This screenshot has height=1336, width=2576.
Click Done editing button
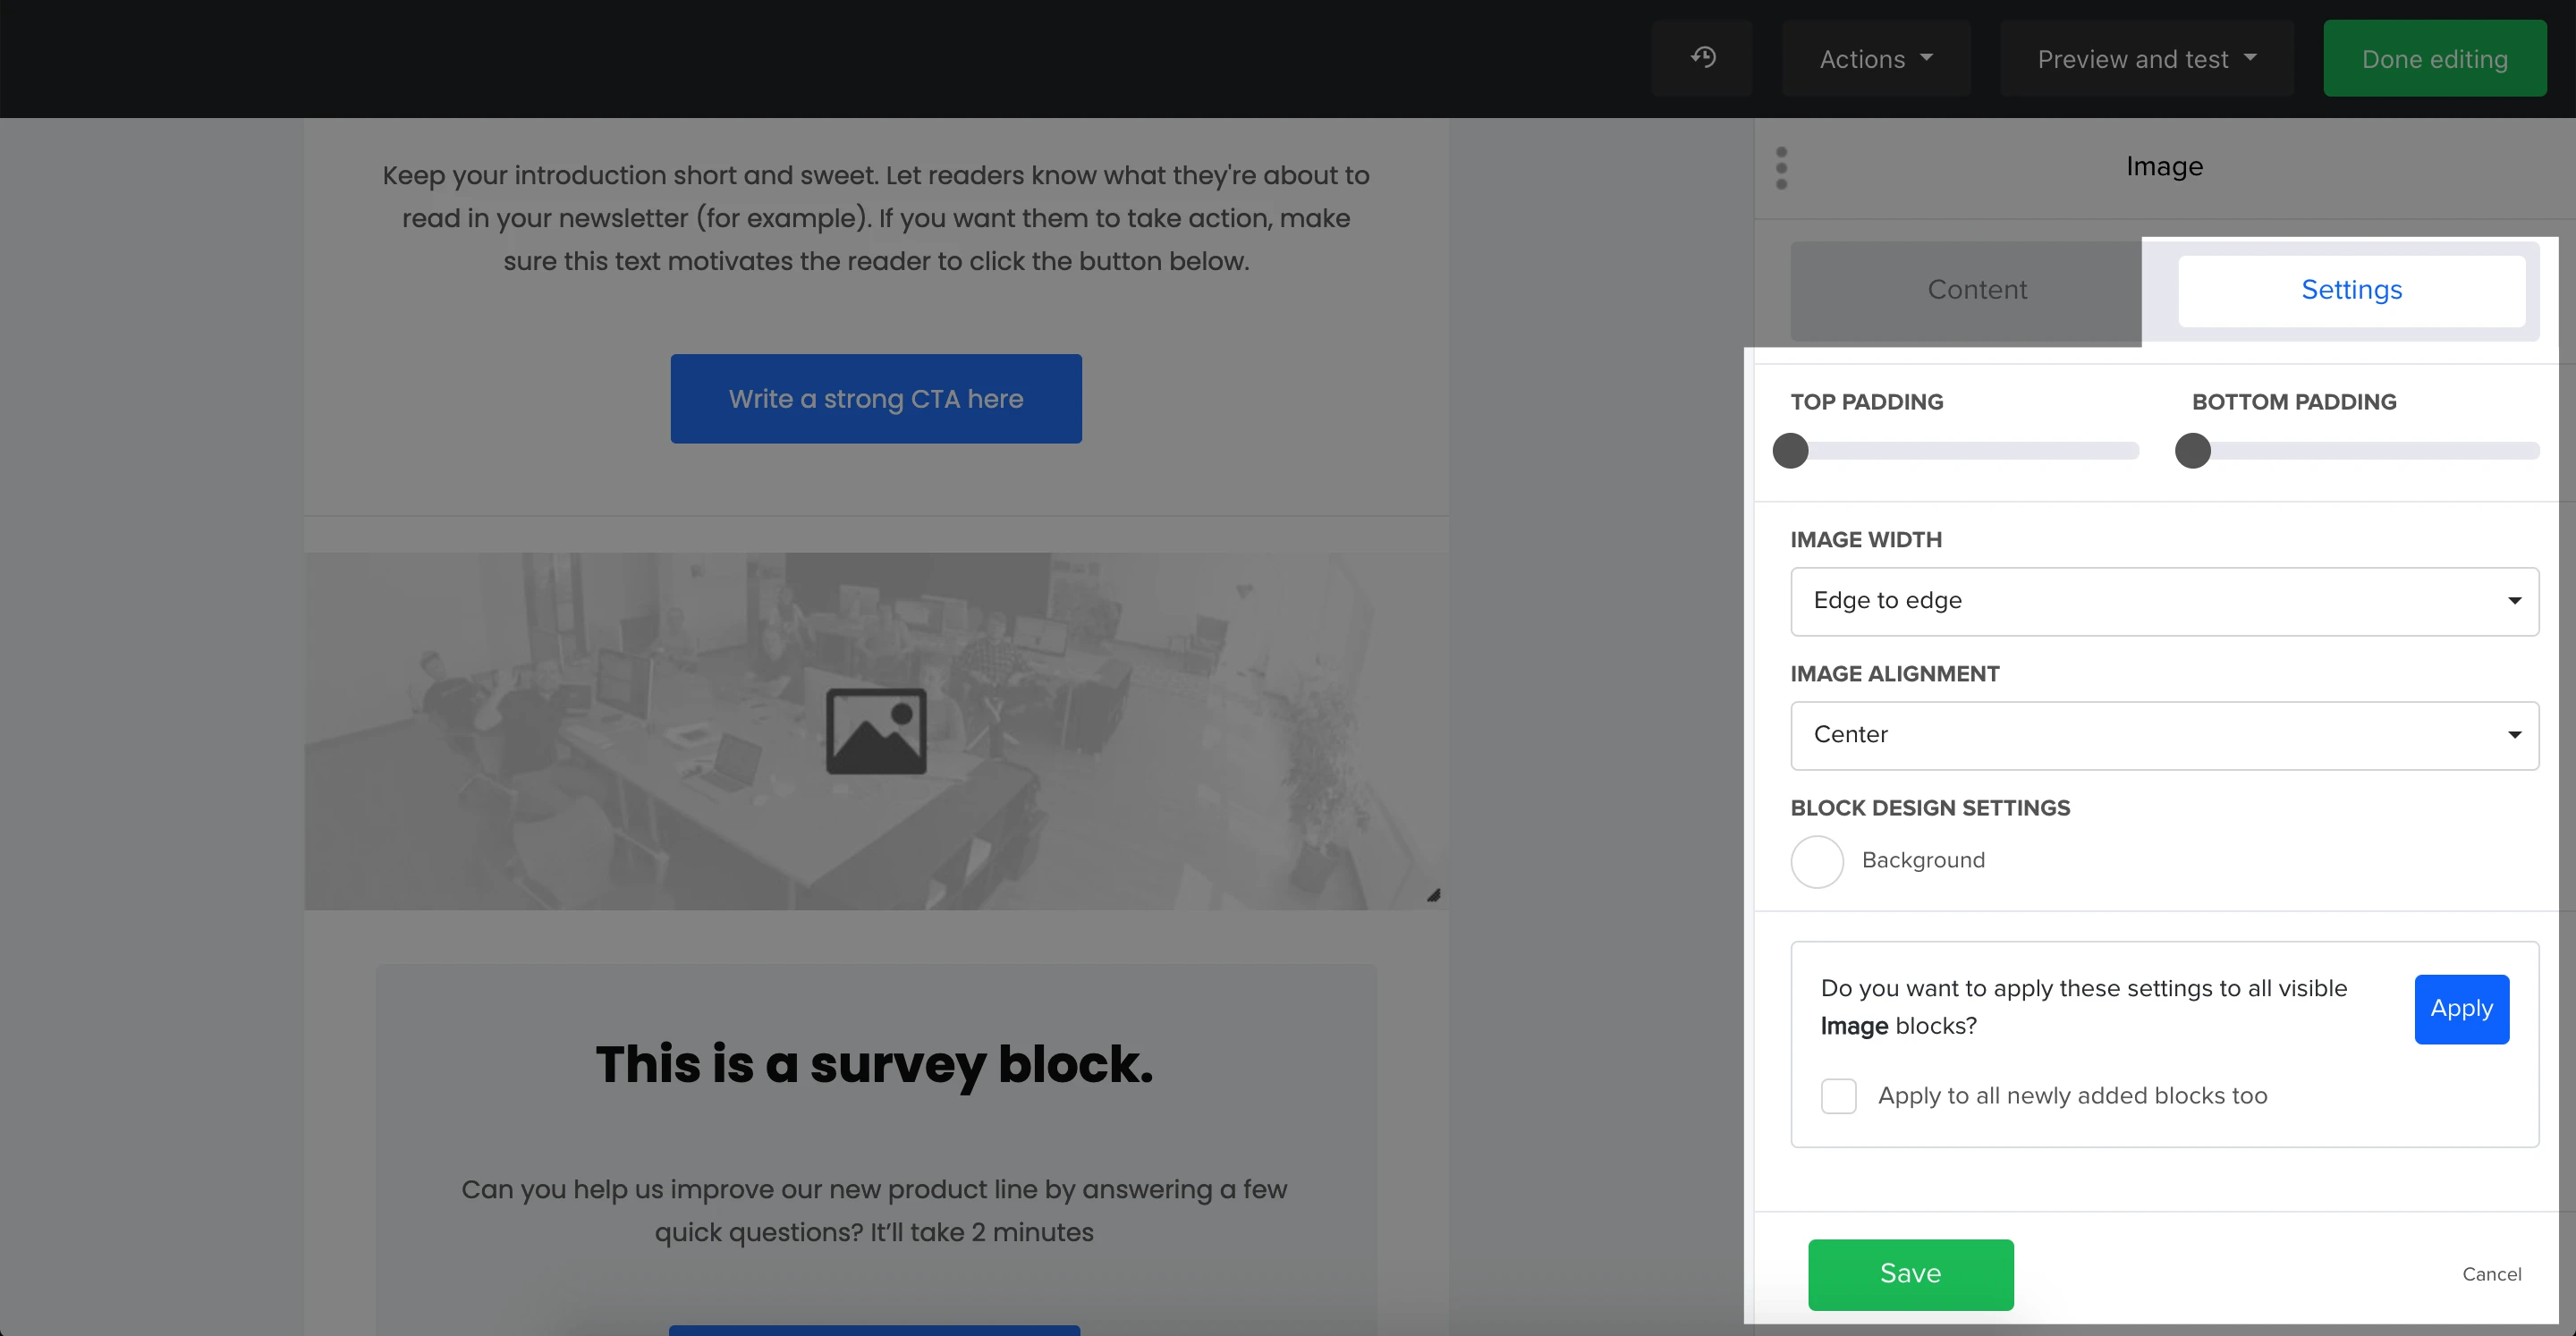[x=2434, y=59]
